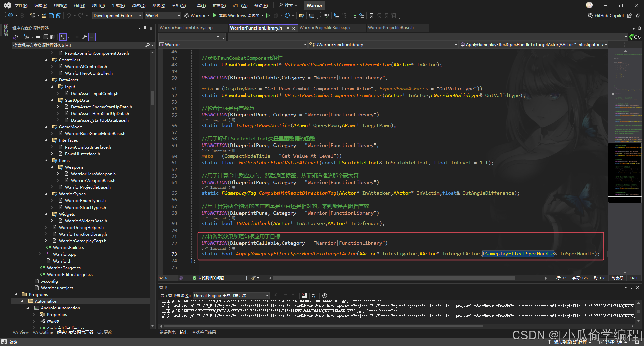Collapse the DataAsset folder
Screen dimensions: 644x346
(x=46, y=80)
